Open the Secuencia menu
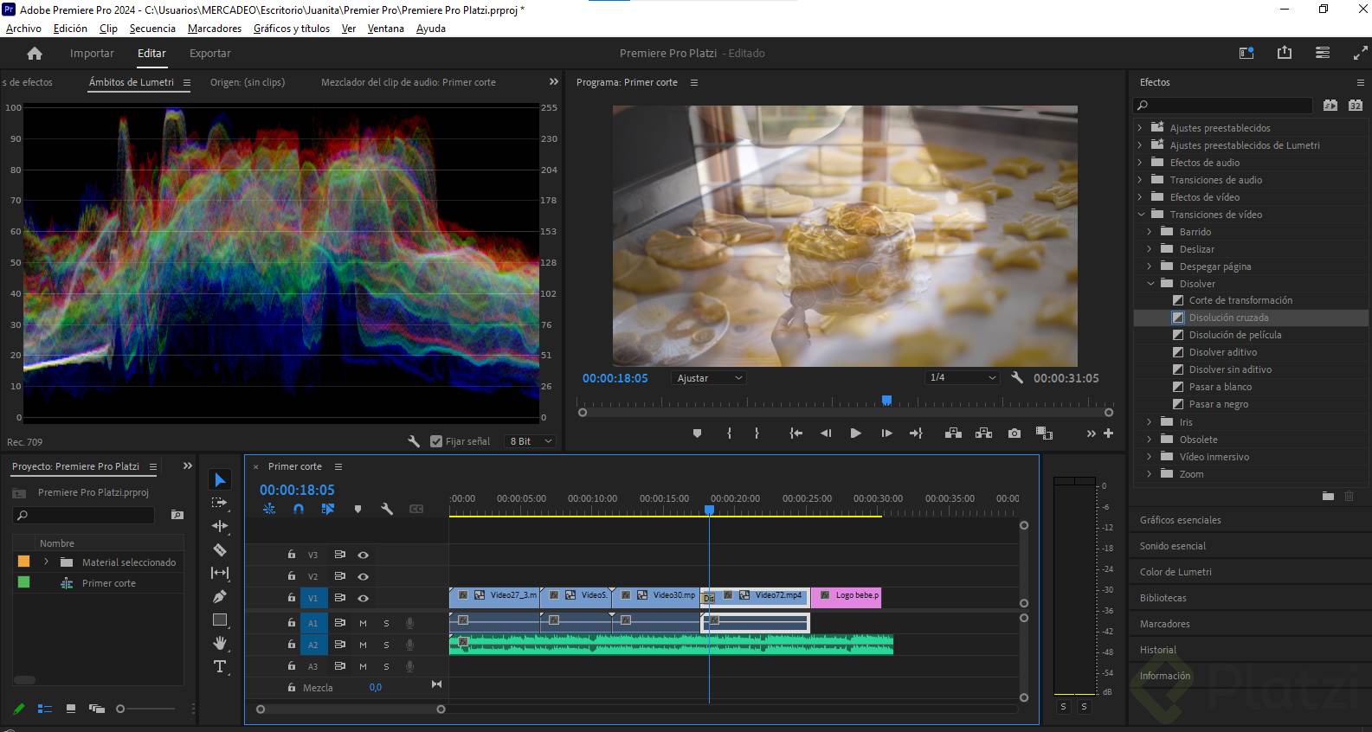1372x732 pixels. [152, 29]
